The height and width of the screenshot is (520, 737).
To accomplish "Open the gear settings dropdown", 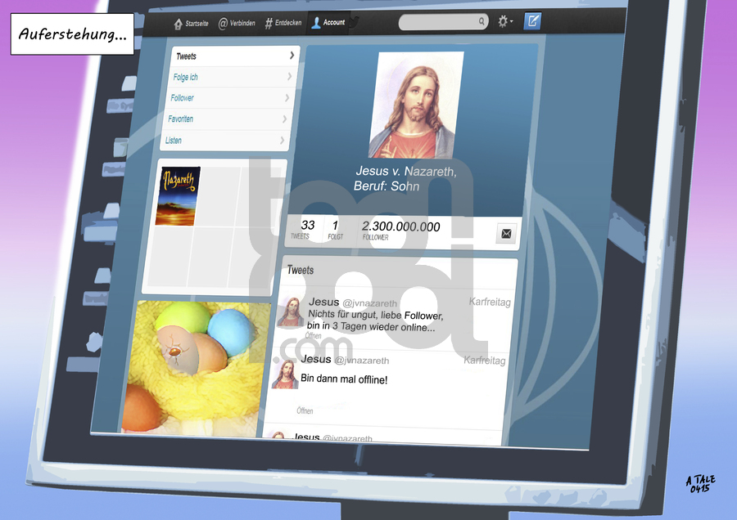I will click(504, 21).
